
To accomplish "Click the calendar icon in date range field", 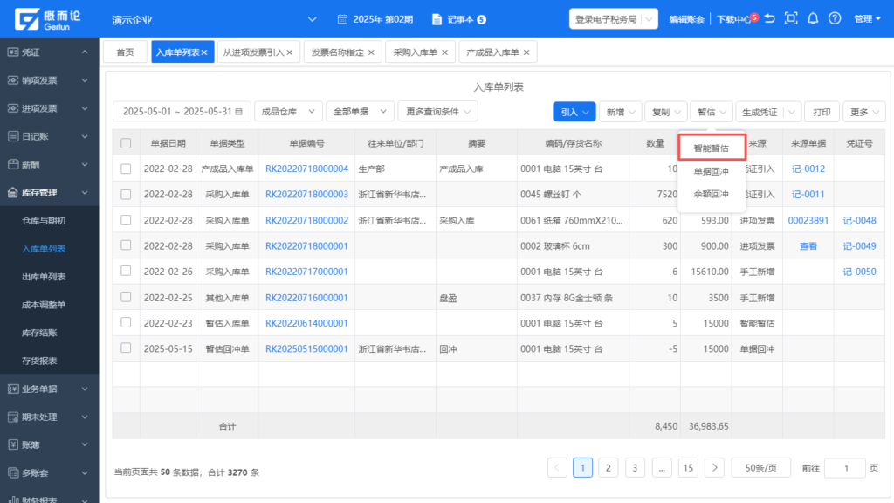I will pyautogui.click(x=238, y=112).
